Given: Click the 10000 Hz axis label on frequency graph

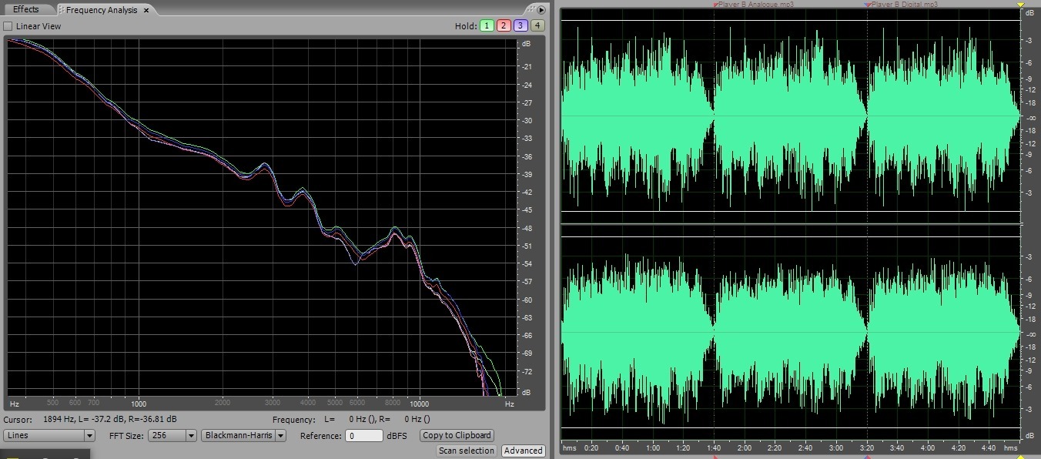Looking at the screenshot, I should click(x=419, y=404).
